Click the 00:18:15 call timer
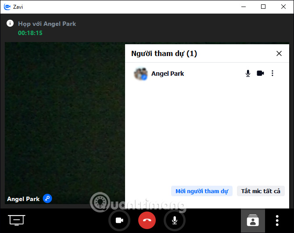294x233 pixels. point(30,33)
